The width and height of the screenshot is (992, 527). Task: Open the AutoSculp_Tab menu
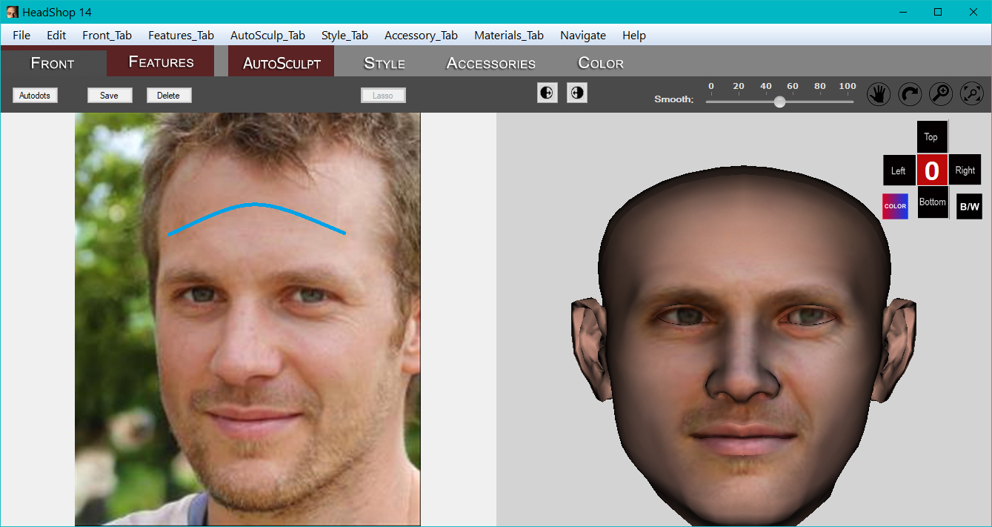pyautogui.click(x=267, y=35)
